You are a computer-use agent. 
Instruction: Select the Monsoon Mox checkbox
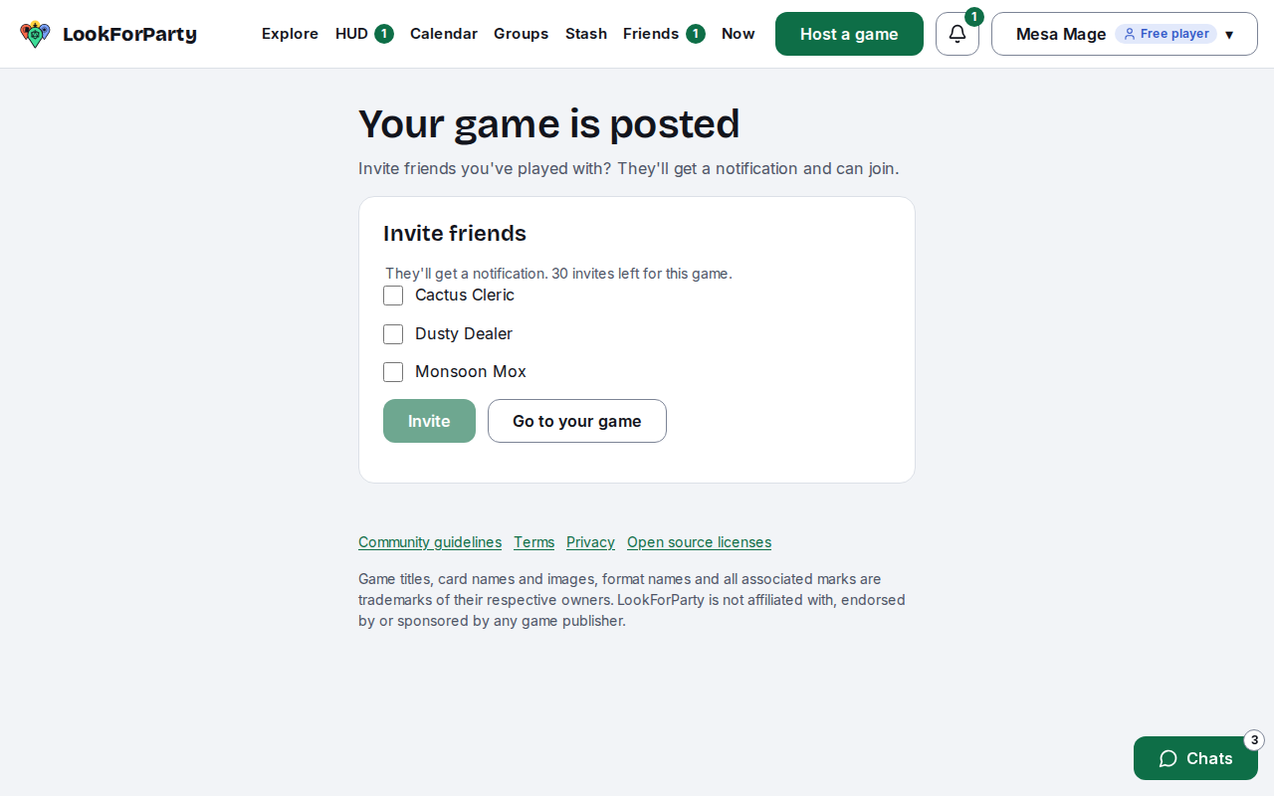click(393, 372)
